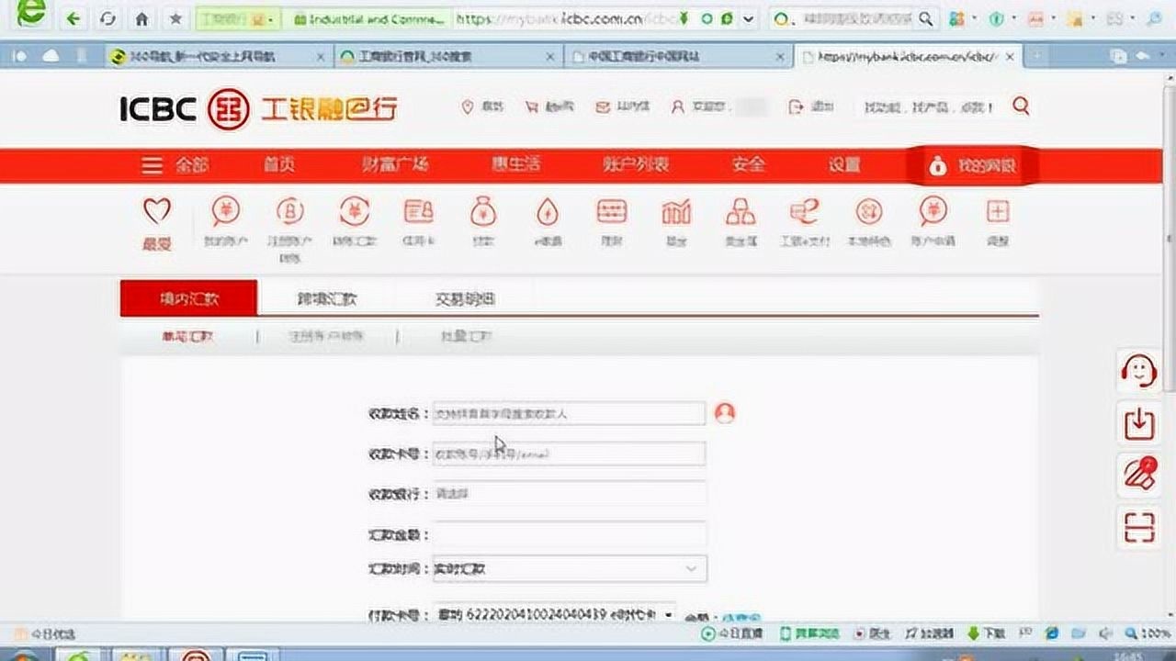The image size is (1176, 661).
Task: Switch to the 360导航 browser tab
Action: click(x=217, y=57)
